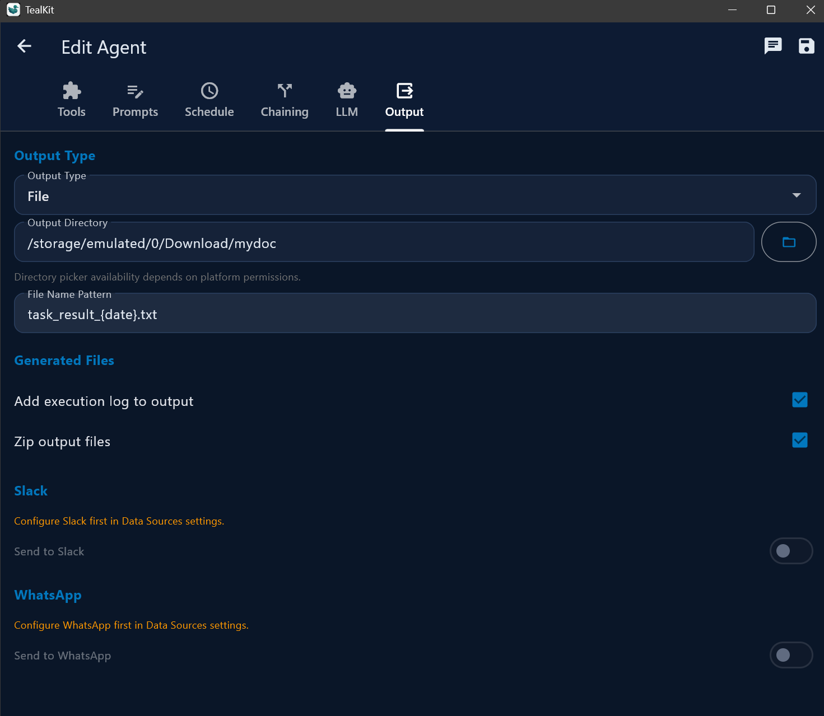Toggle the Send to WhatsApp switch
The width and height of the screenshot is (824, 716).
pyautogui.click(x=791, y=655)
